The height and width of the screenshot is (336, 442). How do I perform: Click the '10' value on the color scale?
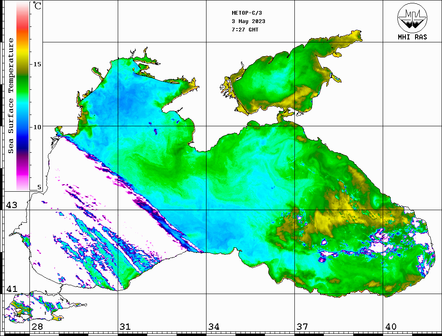coord(37,127)
